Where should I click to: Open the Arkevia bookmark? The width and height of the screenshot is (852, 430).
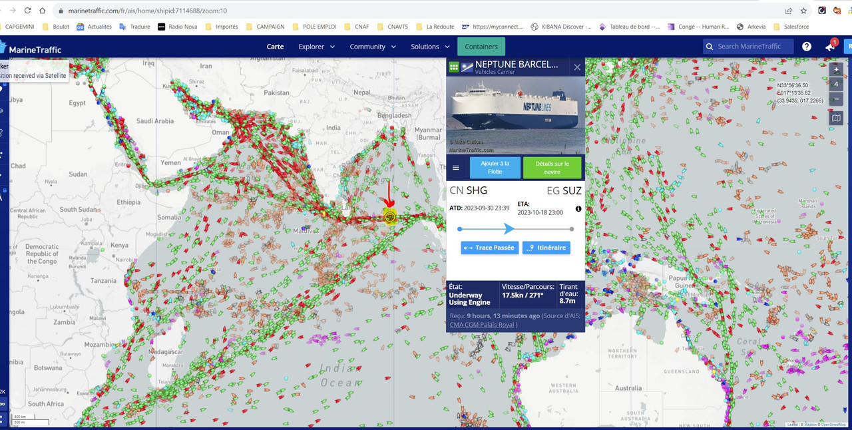(751, 27)
